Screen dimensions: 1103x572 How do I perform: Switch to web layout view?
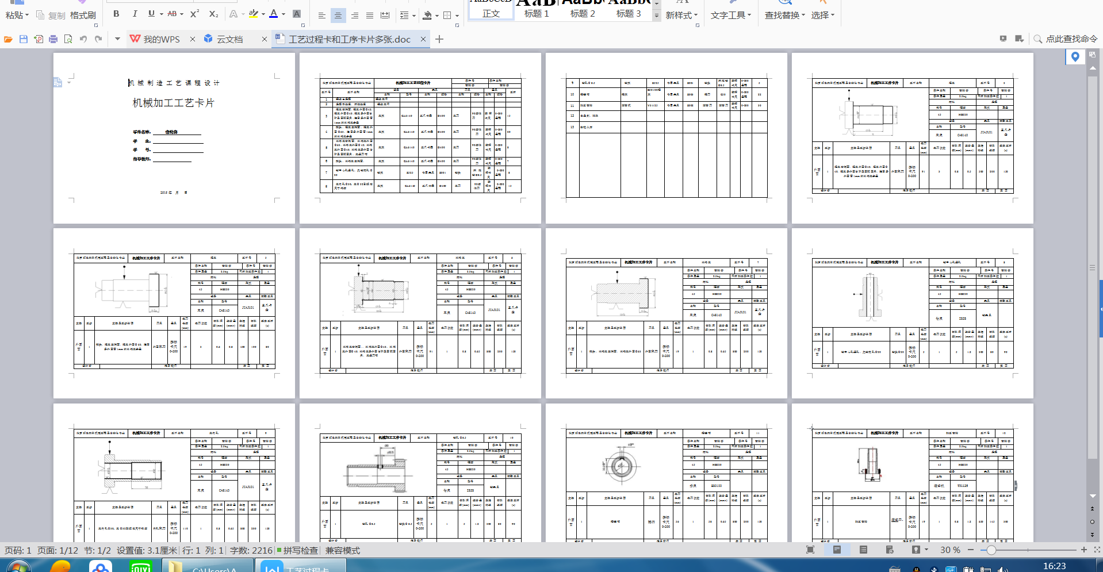(x=890, y=550)
